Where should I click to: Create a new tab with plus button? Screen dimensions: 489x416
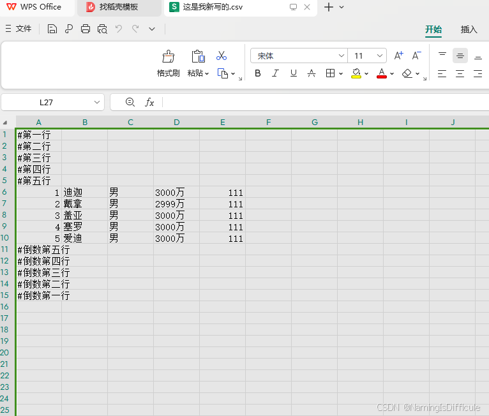pos(329,7)
